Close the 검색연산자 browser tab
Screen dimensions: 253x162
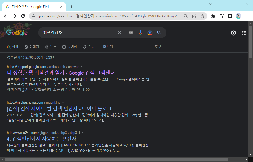point(61,7)
